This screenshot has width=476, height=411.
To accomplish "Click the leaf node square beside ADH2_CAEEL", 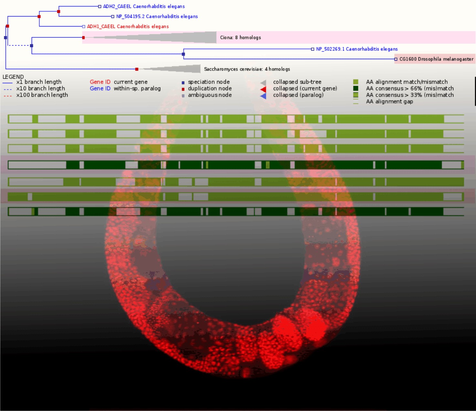I will point(100,6).
